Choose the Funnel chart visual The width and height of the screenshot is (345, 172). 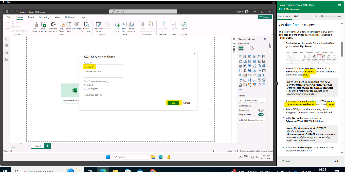tap(250, 66)
